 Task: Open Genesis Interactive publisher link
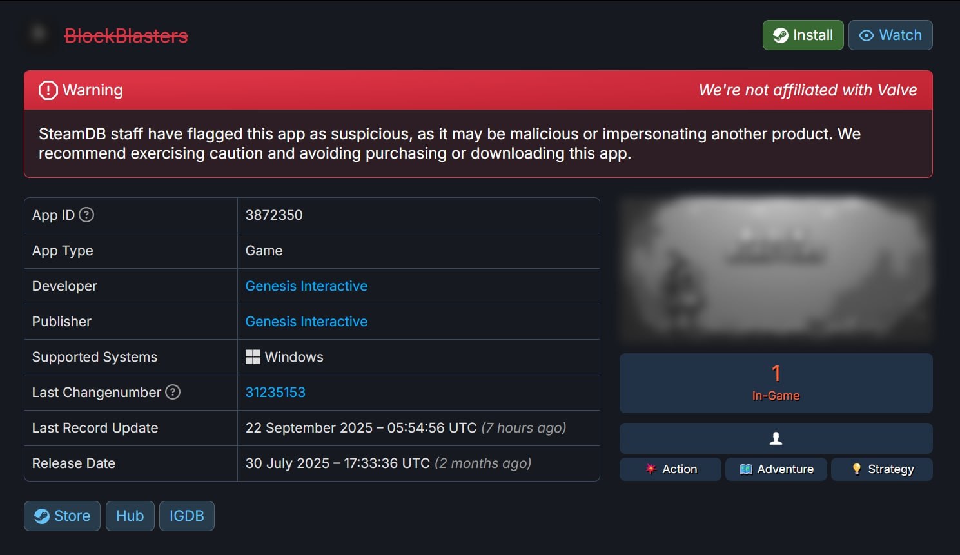pos(306,322)
